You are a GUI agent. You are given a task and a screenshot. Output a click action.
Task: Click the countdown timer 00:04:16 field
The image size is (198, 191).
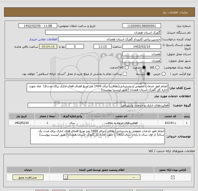click(x=48, y=46)
